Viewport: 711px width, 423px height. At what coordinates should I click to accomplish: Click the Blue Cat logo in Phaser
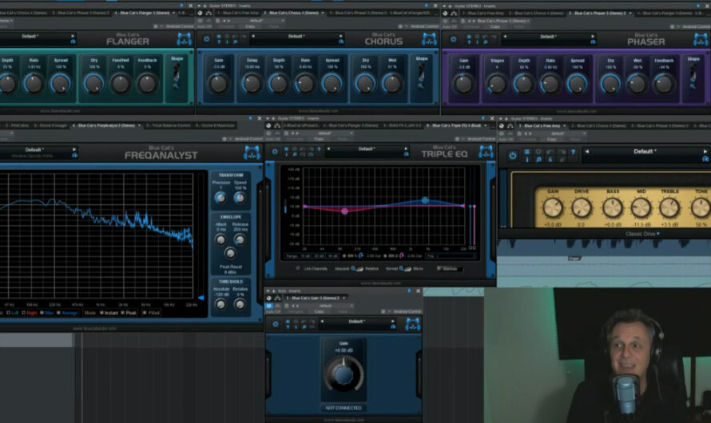coord(701,39)
